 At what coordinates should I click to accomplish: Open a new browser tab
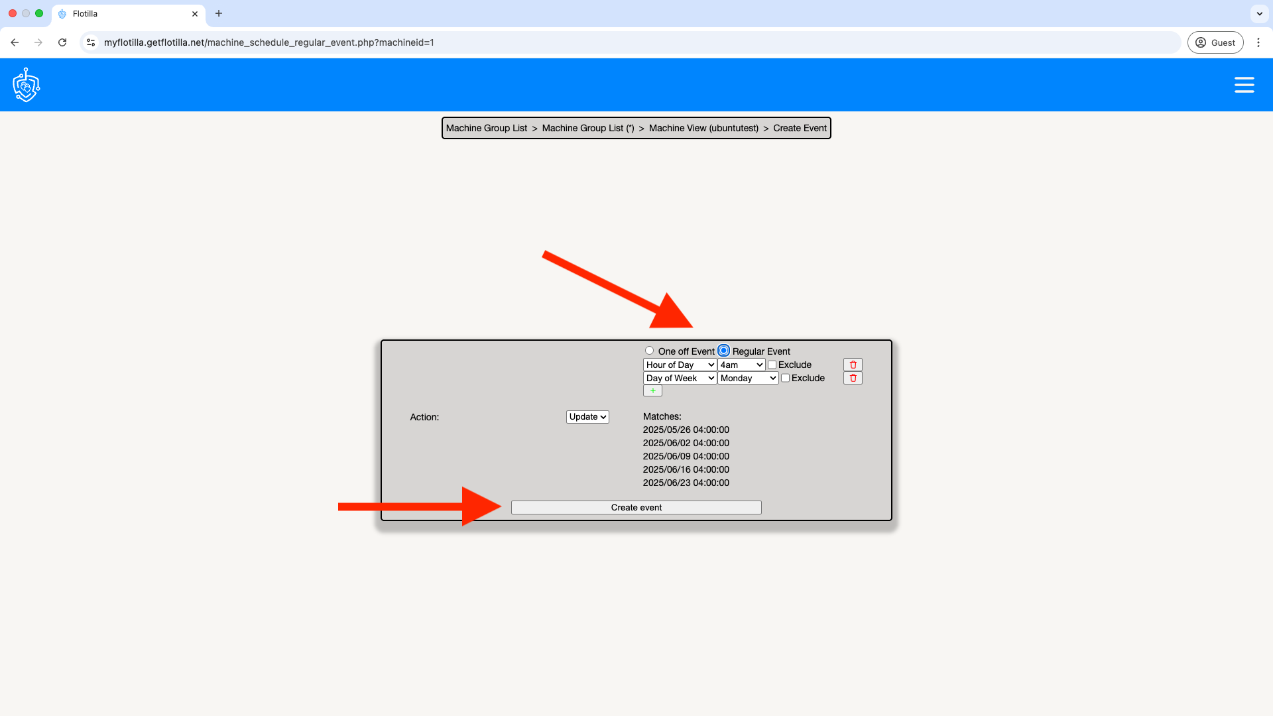pyautogui.click(x=219, y=13)
